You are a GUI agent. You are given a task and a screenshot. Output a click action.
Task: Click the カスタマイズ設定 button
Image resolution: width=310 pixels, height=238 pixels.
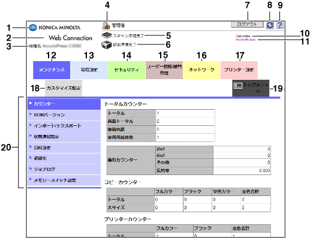pos(64,88)
